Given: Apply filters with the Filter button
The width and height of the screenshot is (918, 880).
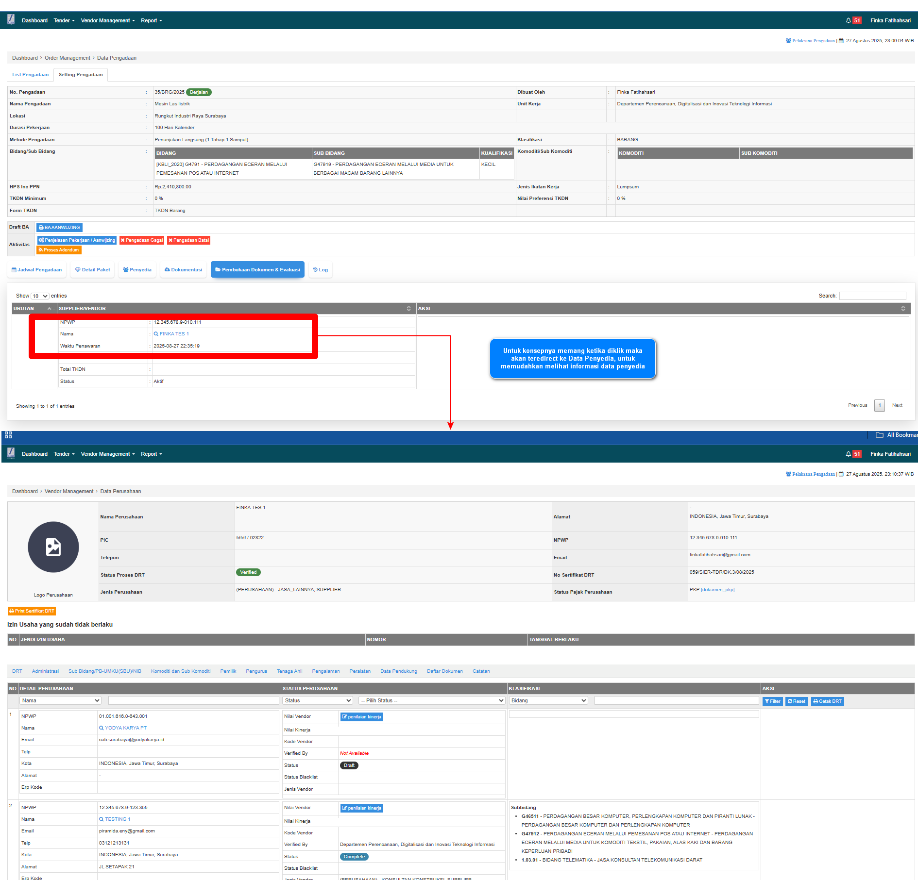Looking at the screenshot, I should (x=772, y=701).
